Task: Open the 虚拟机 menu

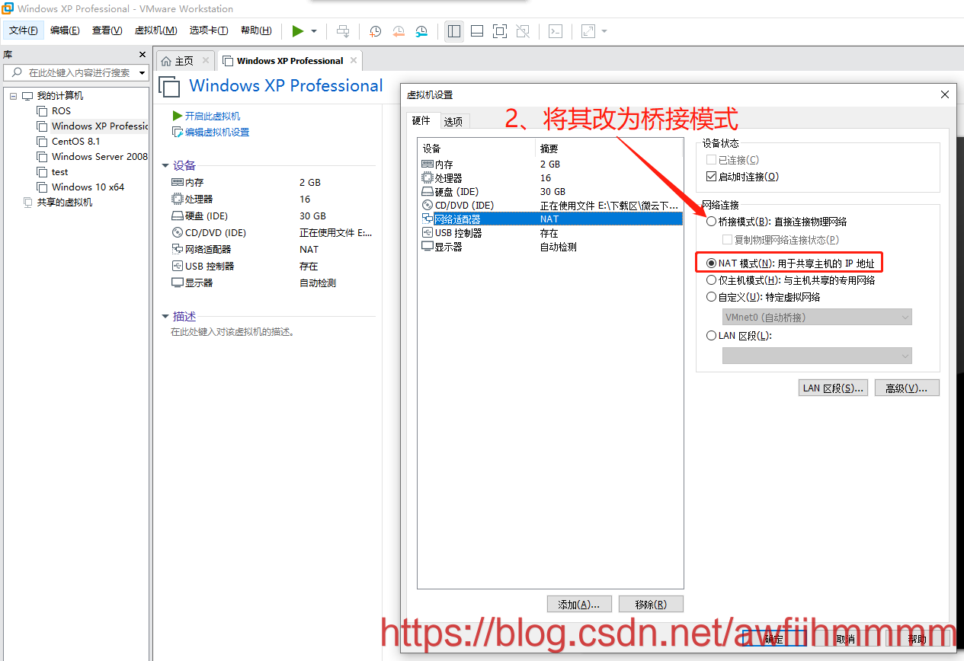Action: 155,30
